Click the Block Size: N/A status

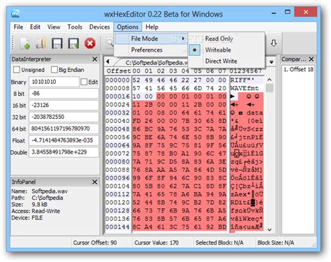coord(276,242)
